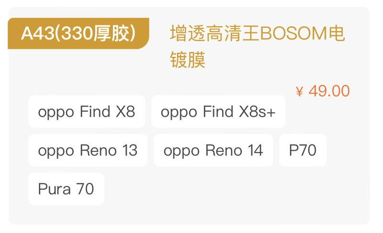Click the 49.00 amount in orange

pos(329,91)
